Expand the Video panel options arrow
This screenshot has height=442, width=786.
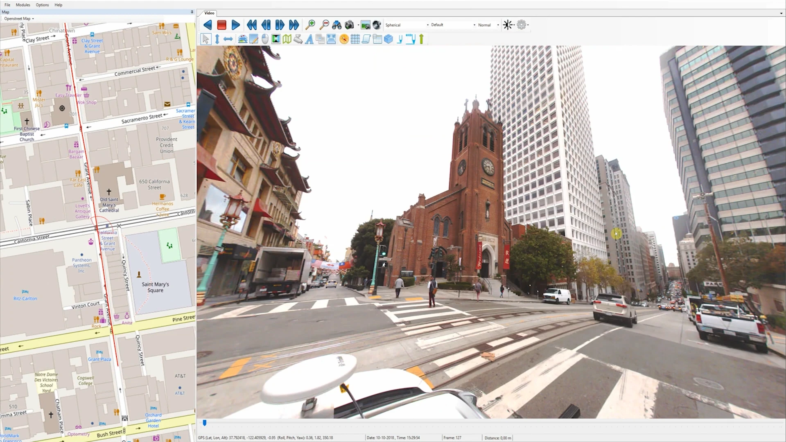tap(781, 13)
